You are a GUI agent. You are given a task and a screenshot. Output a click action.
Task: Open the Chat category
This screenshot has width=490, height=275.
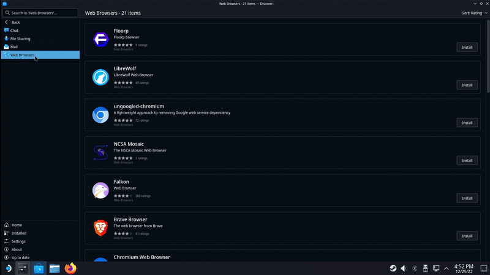pos(40,31)
